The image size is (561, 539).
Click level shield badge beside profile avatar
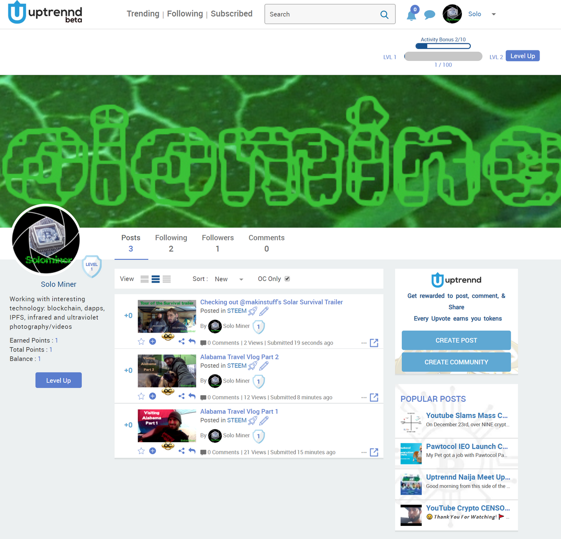92,266
